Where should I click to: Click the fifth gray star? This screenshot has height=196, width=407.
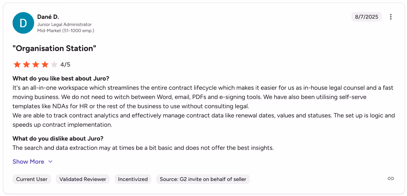[54, 64]
